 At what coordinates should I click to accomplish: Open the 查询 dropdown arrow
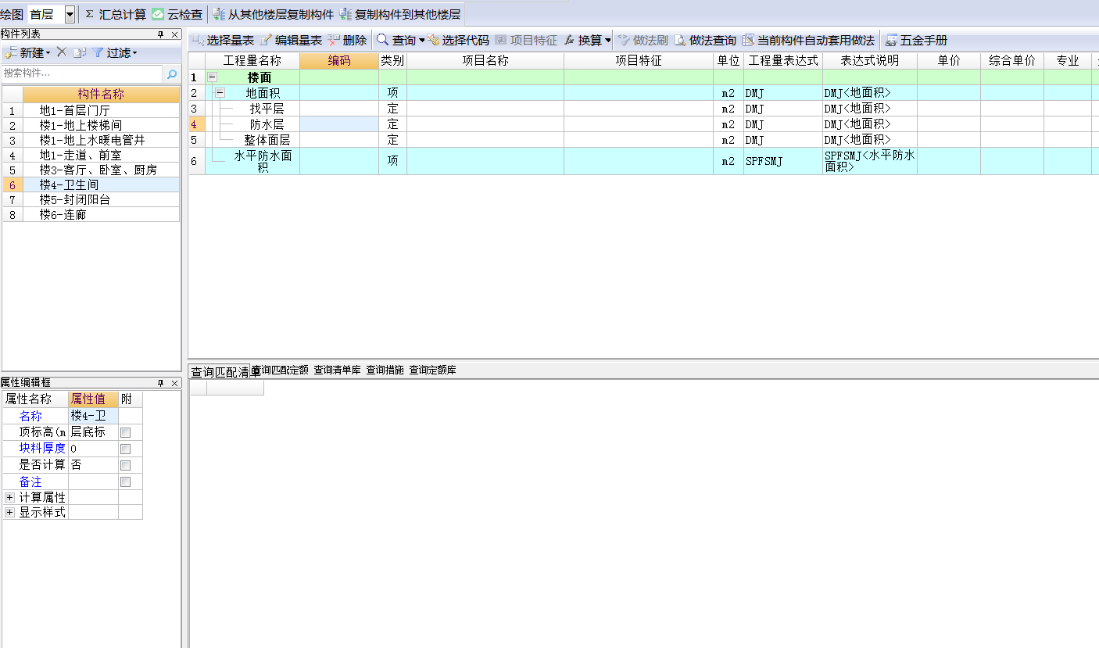[x=421, y=40]
